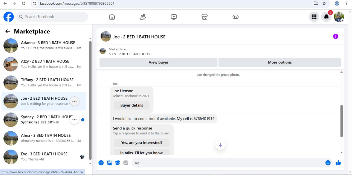Open Atzy 2 BED 1 BATH HOUSE chat
Viewport: 352px width, 175px height.
44,64
